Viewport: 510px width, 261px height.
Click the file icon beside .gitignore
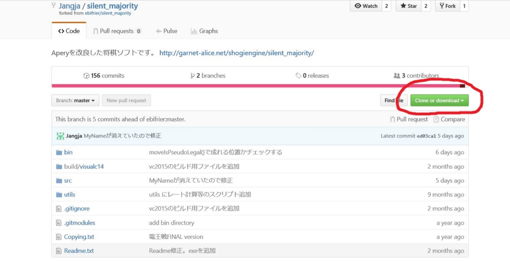coord(59,209)
